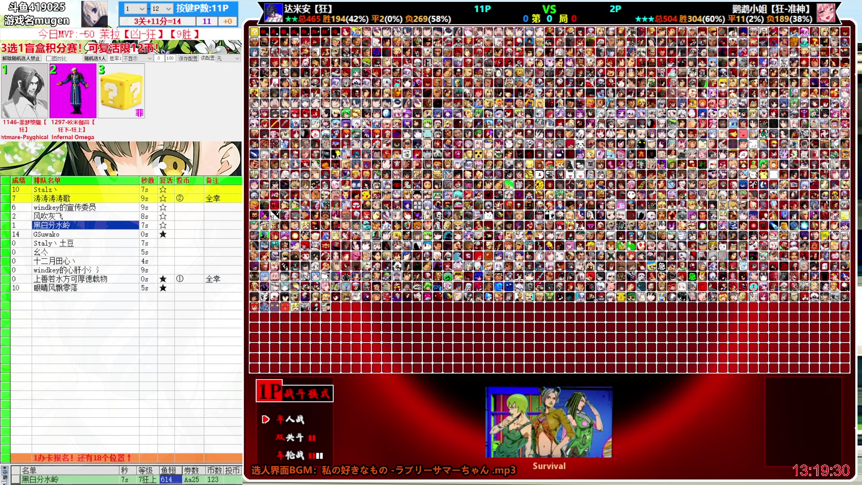The image size is (862, 485).
Task: Click the stage preview image of three characters
Action: pyautogui.click(x=549, y=422)
